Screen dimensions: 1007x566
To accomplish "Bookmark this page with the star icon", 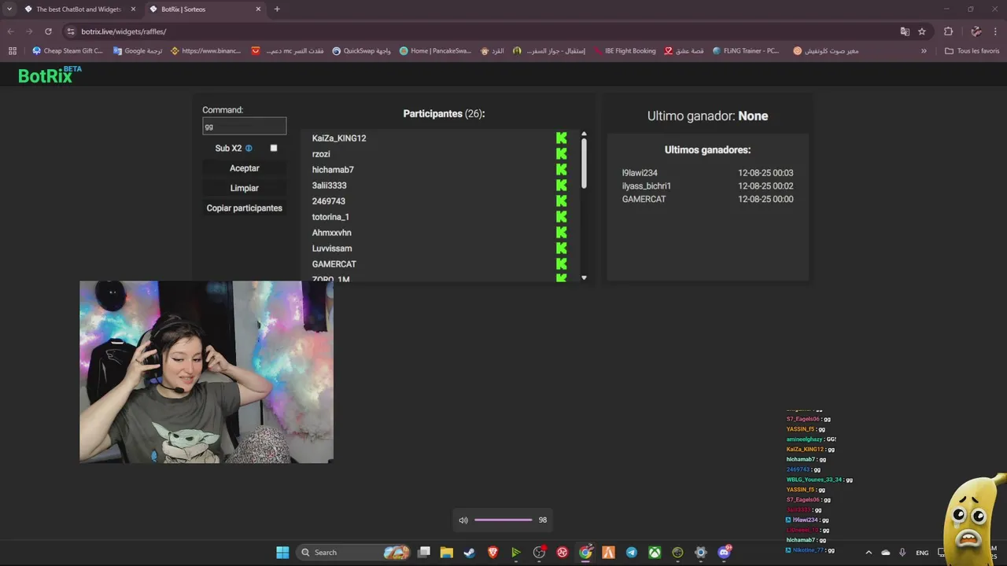I will pos(922,31).
